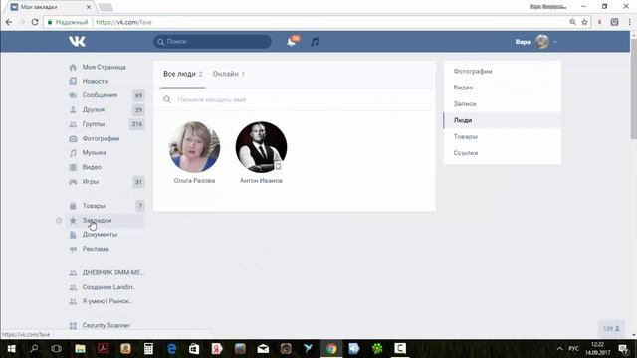Click the home icon beside Моя Страница
Viewport: 637px width, 358px height.
[x=73, y=67]
